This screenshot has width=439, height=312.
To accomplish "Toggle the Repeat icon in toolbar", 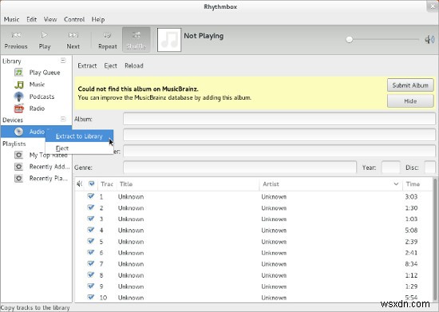I will click(x=108, y=35).
